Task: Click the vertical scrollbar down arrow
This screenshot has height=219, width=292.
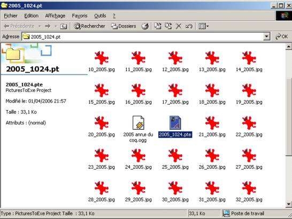Action: (x=288, y=204)
